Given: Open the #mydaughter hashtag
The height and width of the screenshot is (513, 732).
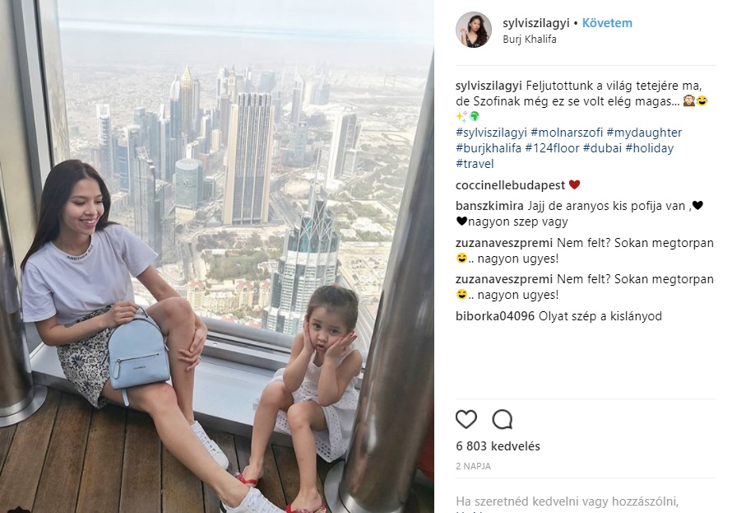Looking at the screenshot, I should click(644, 133).
